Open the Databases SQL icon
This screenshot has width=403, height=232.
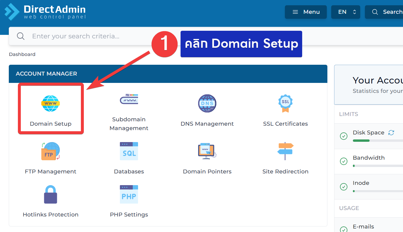coord(129,151)
